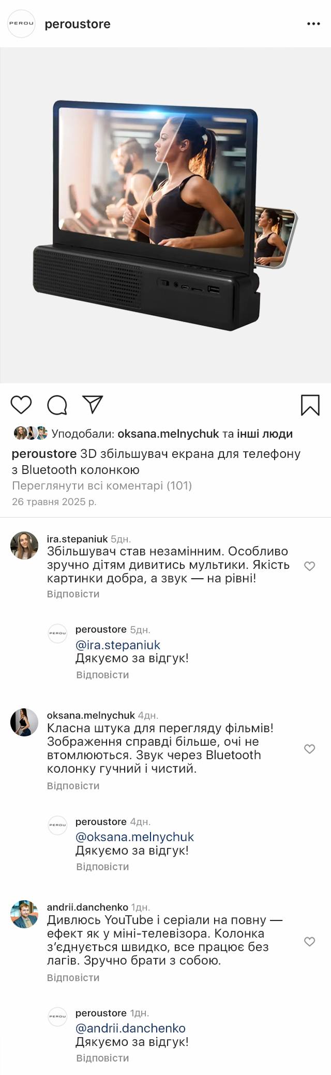
Task: Open ira.stepaniuk's profile picture
Action: coord(24,545)
